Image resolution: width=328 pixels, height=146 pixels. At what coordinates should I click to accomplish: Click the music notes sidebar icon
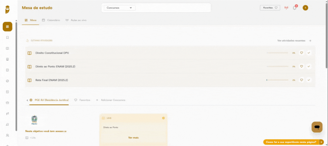[x=7, y=124]
